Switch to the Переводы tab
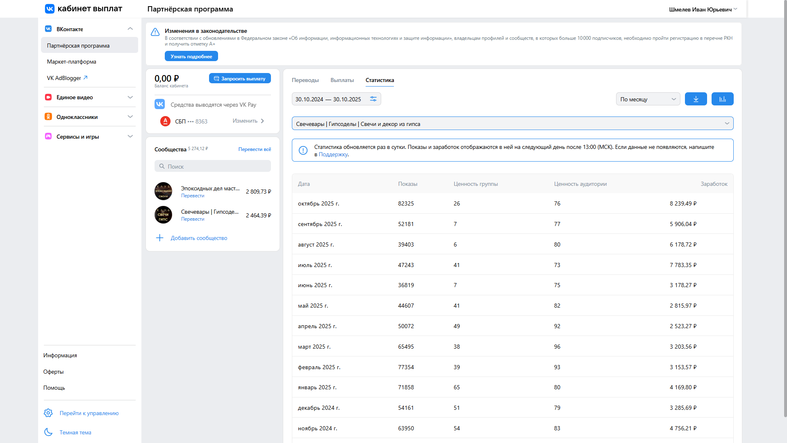Screen dimensions: 787x443 tap(305, 80)
